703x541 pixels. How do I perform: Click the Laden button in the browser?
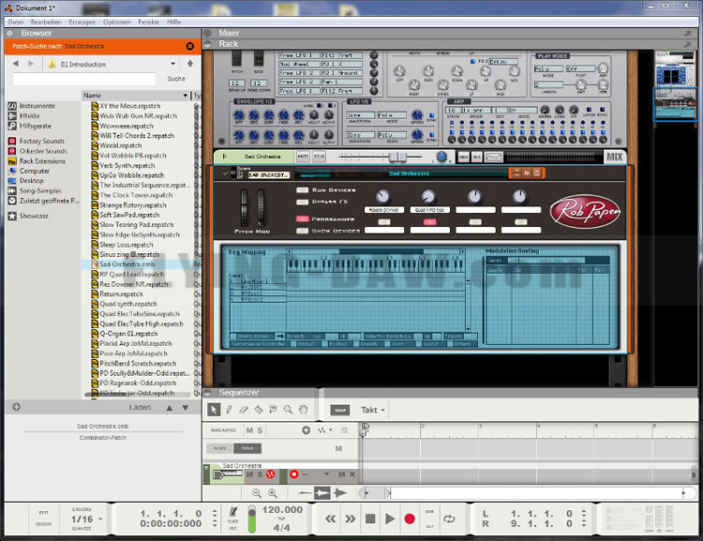coord(140,408)
